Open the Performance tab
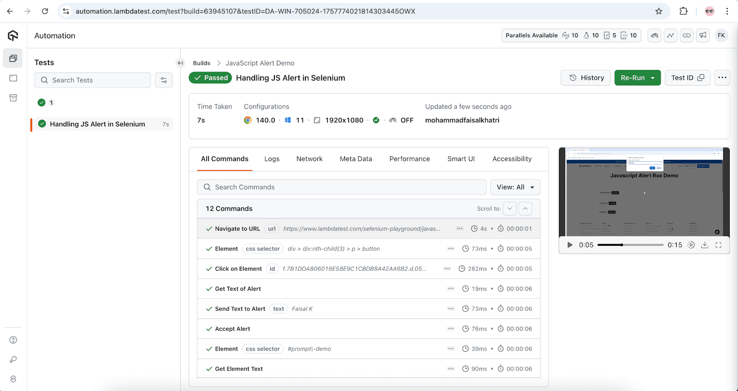The width and height of the screenshot is (738, 391). click(409, 159)
